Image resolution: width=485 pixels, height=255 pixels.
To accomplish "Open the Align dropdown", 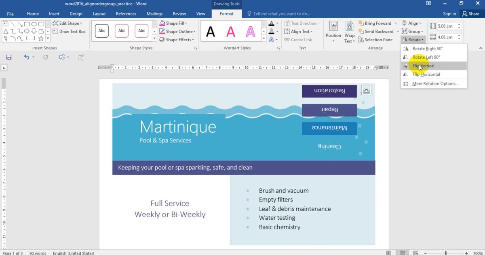I will point(413,23).
